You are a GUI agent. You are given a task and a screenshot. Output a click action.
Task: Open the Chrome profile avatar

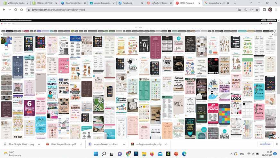tap(270, 10)
